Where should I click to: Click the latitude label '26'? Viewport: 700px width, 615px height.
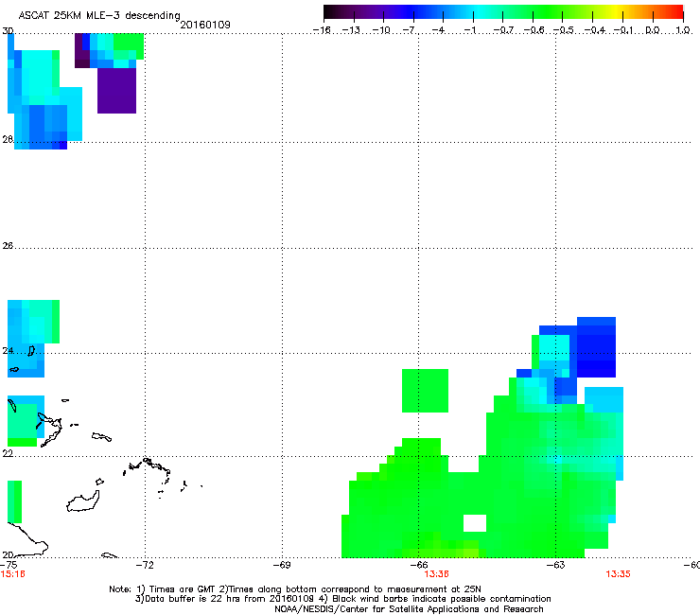click(x=8, y=246)
